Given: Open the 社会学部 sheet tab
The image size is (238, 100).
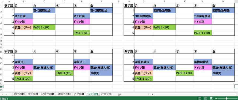Looking at the screenshot, I should (x=106, y=94).
